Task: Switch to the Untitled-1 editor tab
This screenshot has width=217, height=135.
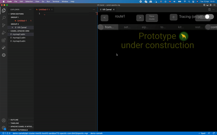Action: [43, 9]
